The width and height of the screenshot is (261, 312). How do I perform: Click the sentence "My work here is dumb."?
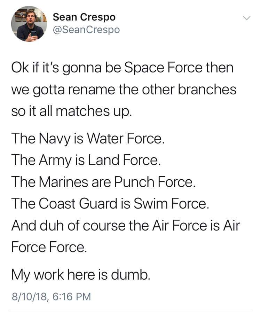point(81,274)
